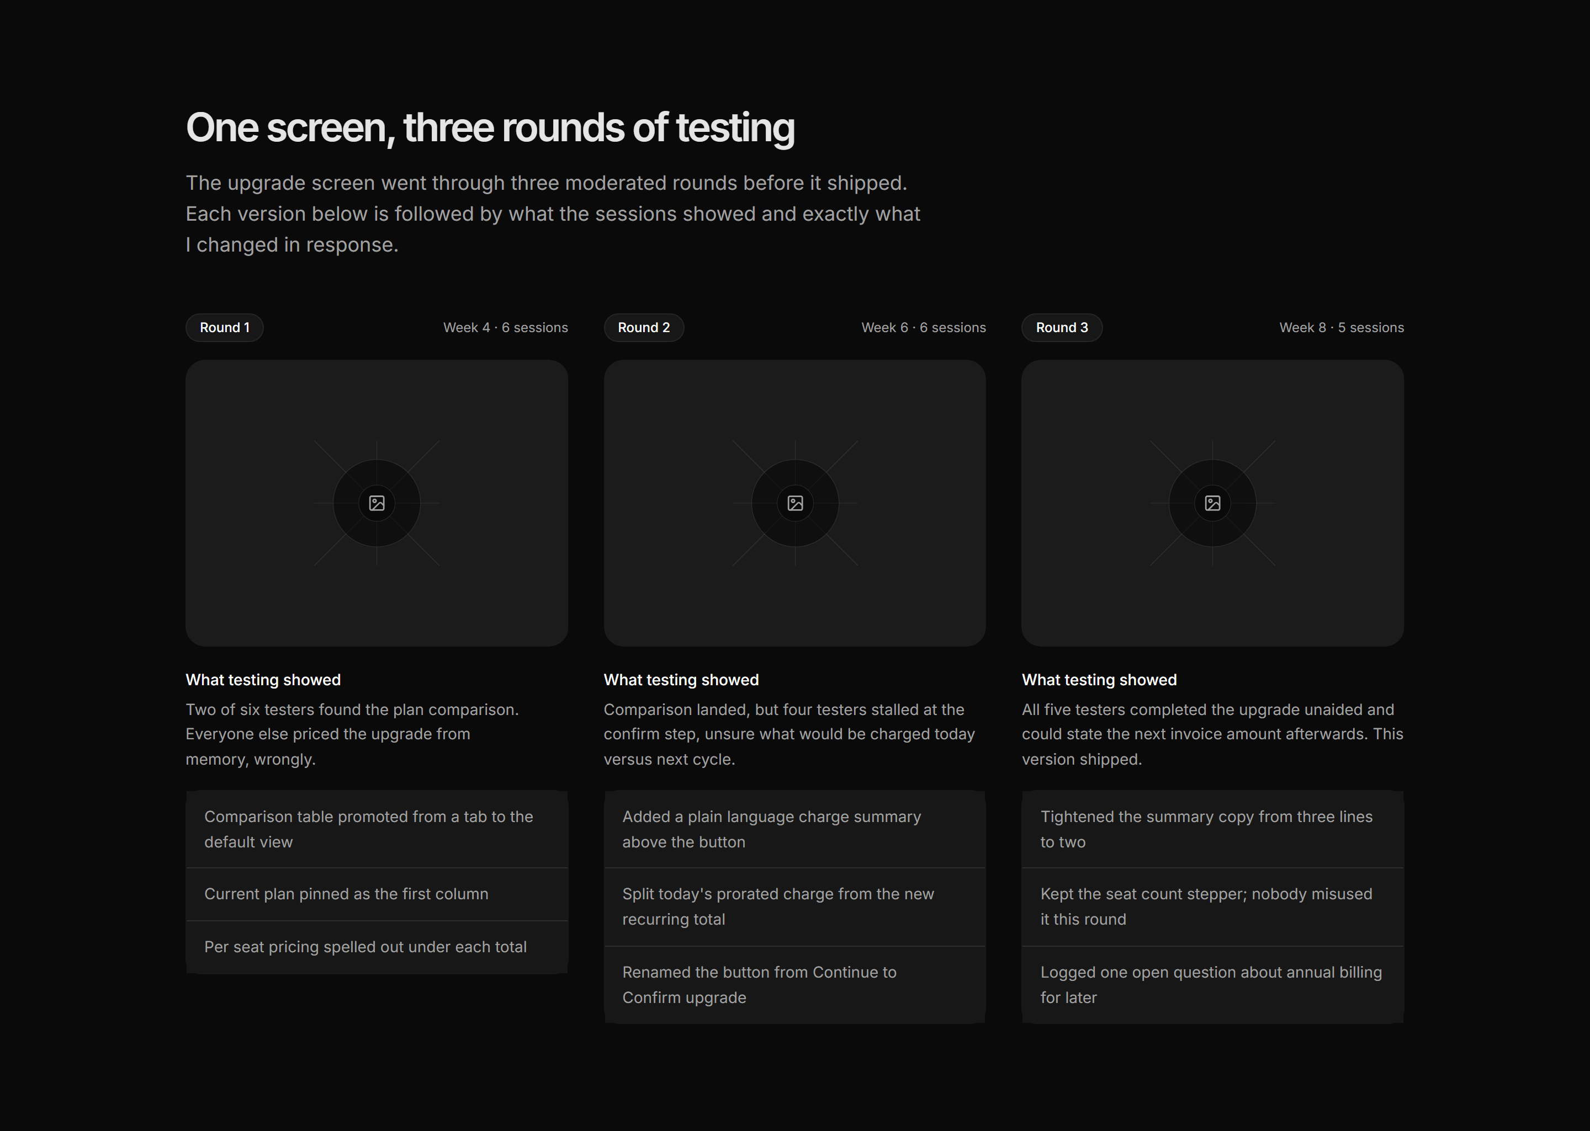Screen dimensions: 1590x1131
Task: Click 'What testing showed' heading under Round 2
Action: point(681,680)
